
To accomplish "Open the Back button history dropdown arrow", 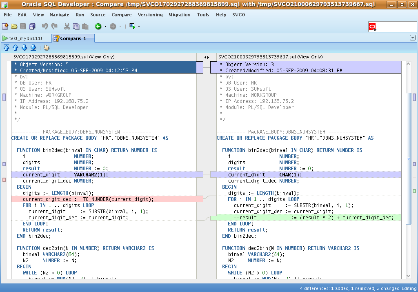I will click(x=105, y=27).
